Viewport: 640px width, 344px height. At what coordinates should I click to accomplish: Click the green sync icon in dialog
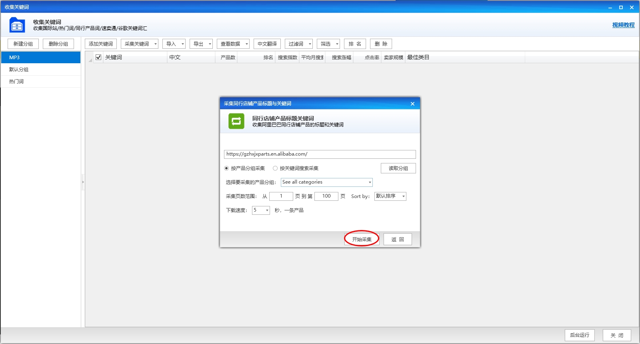tap(236, 121)
